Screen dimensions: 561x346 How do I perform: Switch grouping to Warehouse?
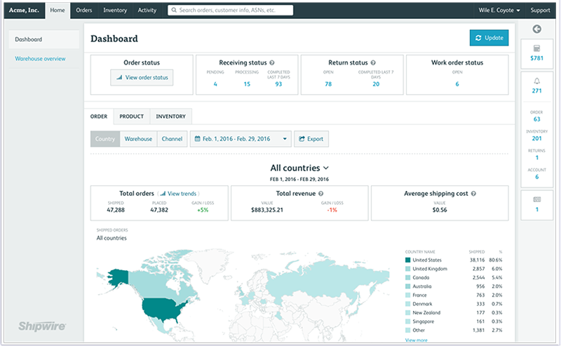click(x=138, y=139)
